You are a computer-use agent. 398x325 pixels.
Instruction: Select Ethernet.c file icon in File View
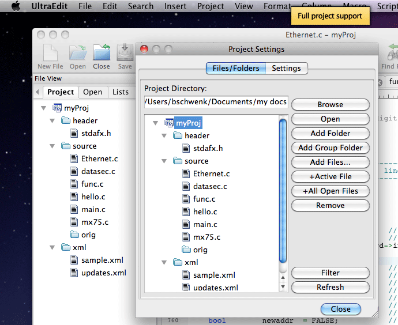click(x=74, y=158)
